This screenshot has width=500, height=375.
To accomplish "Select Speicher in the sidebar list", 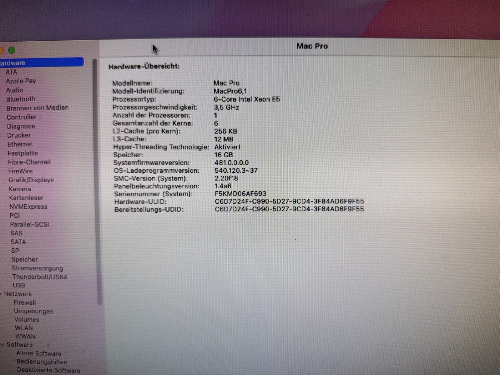I will (24, 259).
